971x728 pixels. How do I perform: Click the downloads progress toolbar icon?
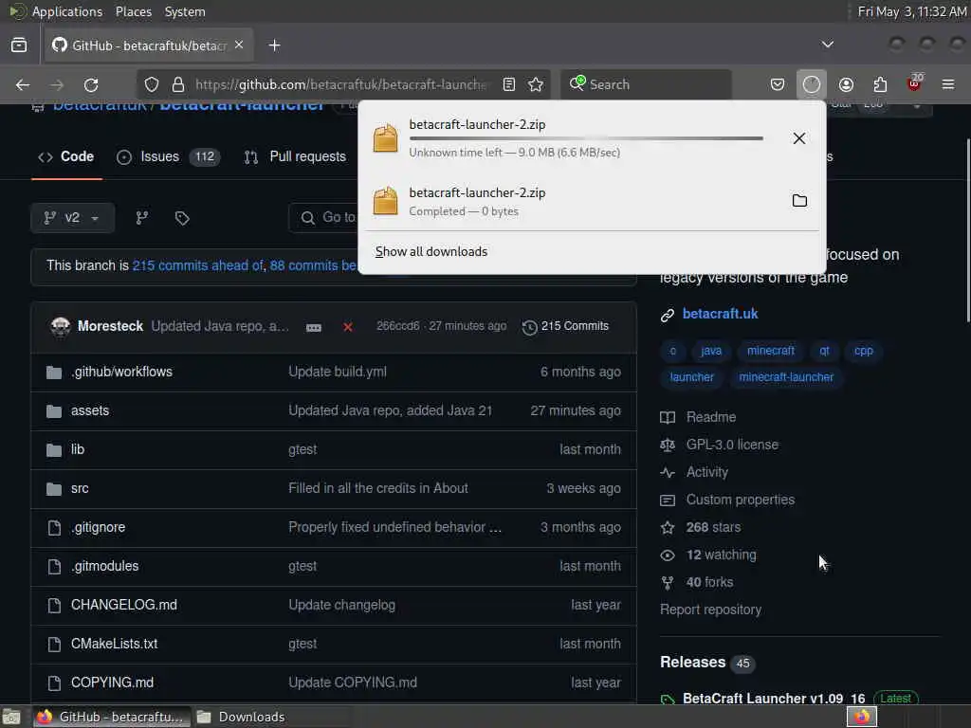coord(812,84)
